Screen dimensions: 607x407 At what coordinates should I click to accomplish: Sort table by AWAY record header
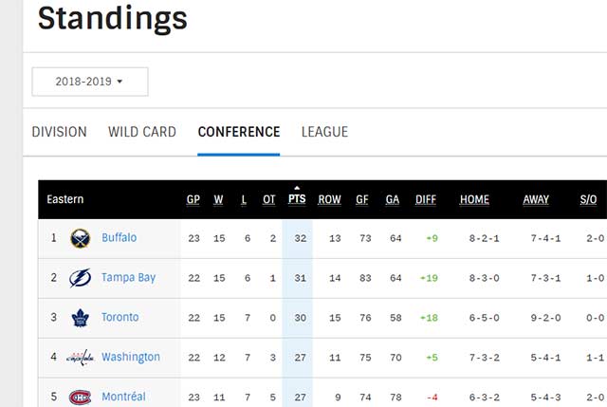coord(536,199)
